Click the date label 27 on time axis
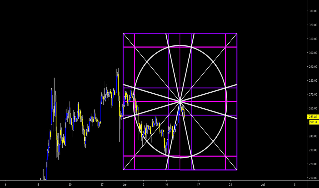Viewport: 319px width, 188px height. tap(102, 185)
